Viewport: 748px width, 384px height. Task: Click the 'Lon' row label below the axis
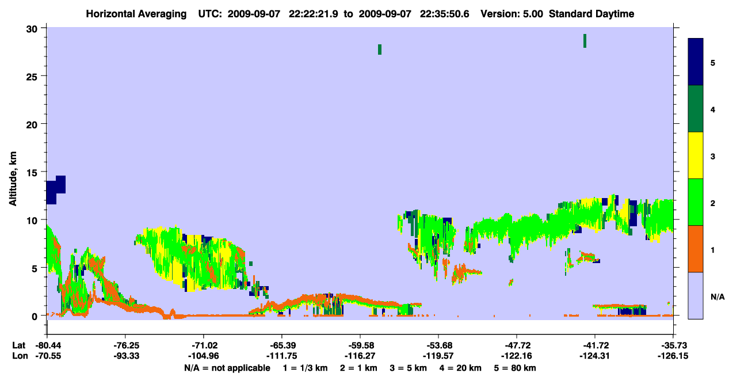(19, 356)
